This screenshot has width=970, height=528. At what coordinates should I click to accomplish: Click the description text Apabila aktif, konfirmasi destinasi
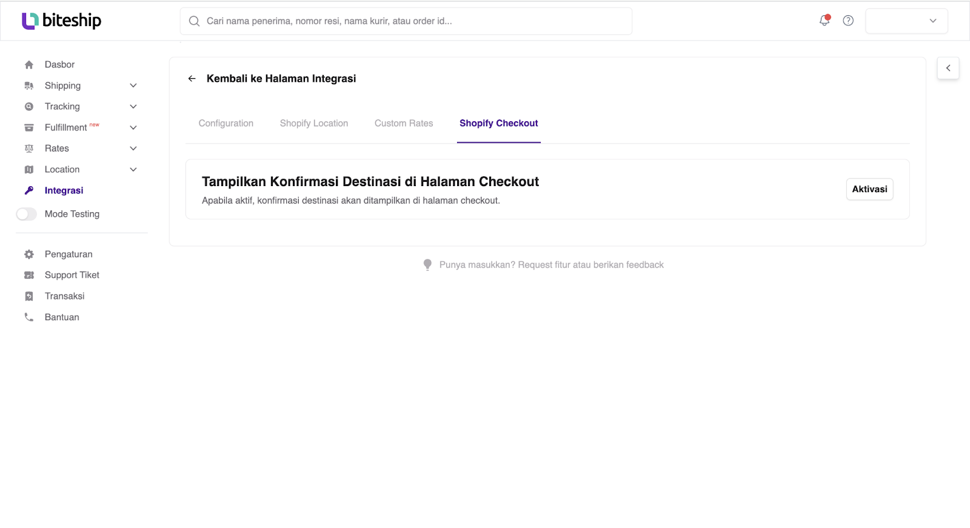click(351, 201)
